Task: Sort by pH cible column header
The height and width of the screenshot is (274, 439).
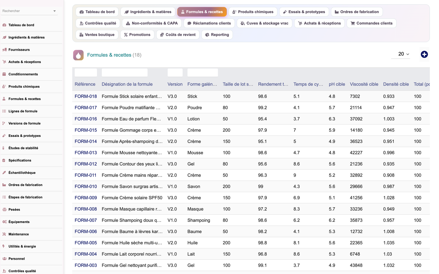Action: 337,84
